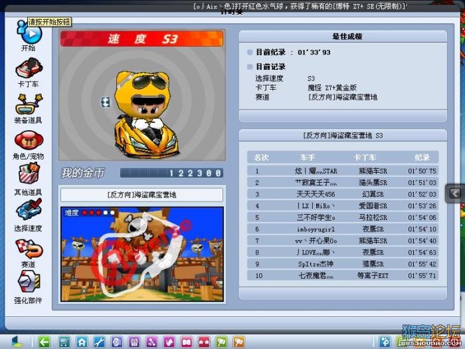This screenshot has width=465, height=349.
Task: Open the shopping cart shop icon
Action: [64, 342]
